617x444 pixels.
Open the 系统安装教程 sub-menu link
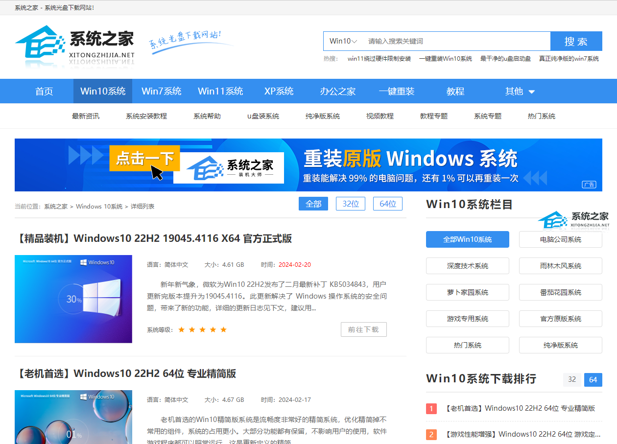[146, 116]
